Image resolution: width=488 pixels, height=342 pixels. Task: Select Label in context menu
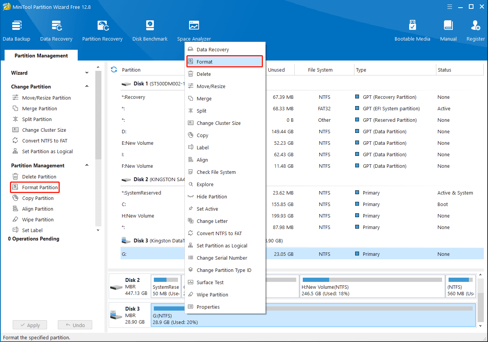225,147
